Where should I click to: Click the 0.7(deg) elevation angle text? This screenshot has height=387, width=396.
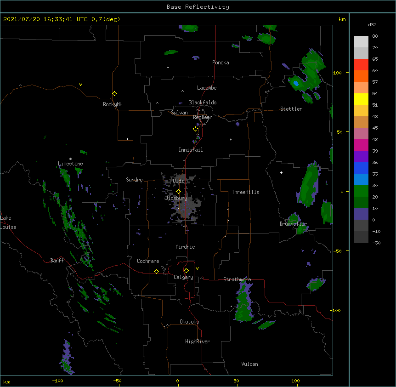coord(106,19)
